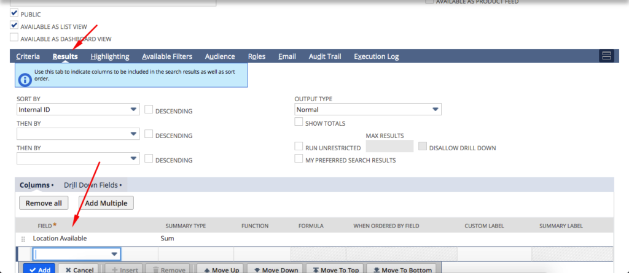
Task: Click Remove button in column toolbar
Action: coord(168,269)
